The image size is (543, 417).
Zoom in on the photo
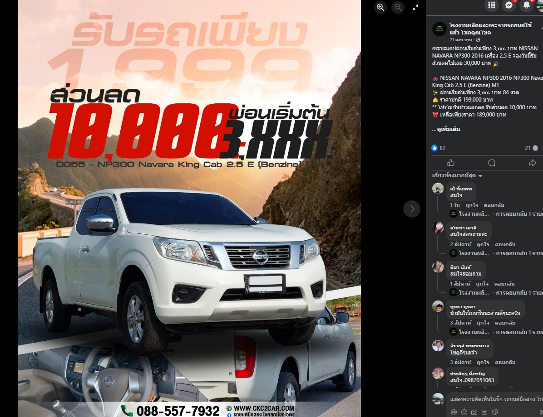380,7
